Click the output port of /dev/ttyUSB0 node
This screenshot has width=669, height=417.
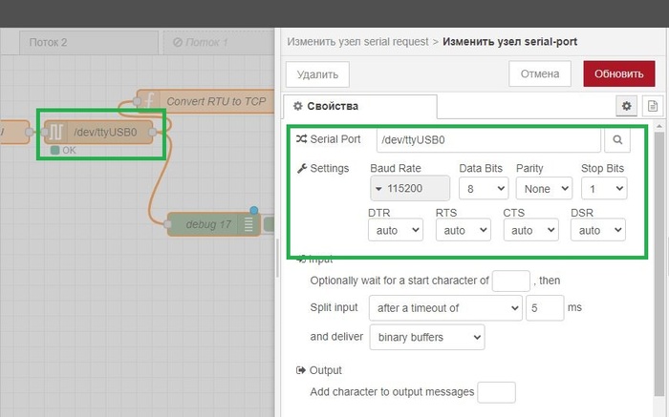click(154, 132)
